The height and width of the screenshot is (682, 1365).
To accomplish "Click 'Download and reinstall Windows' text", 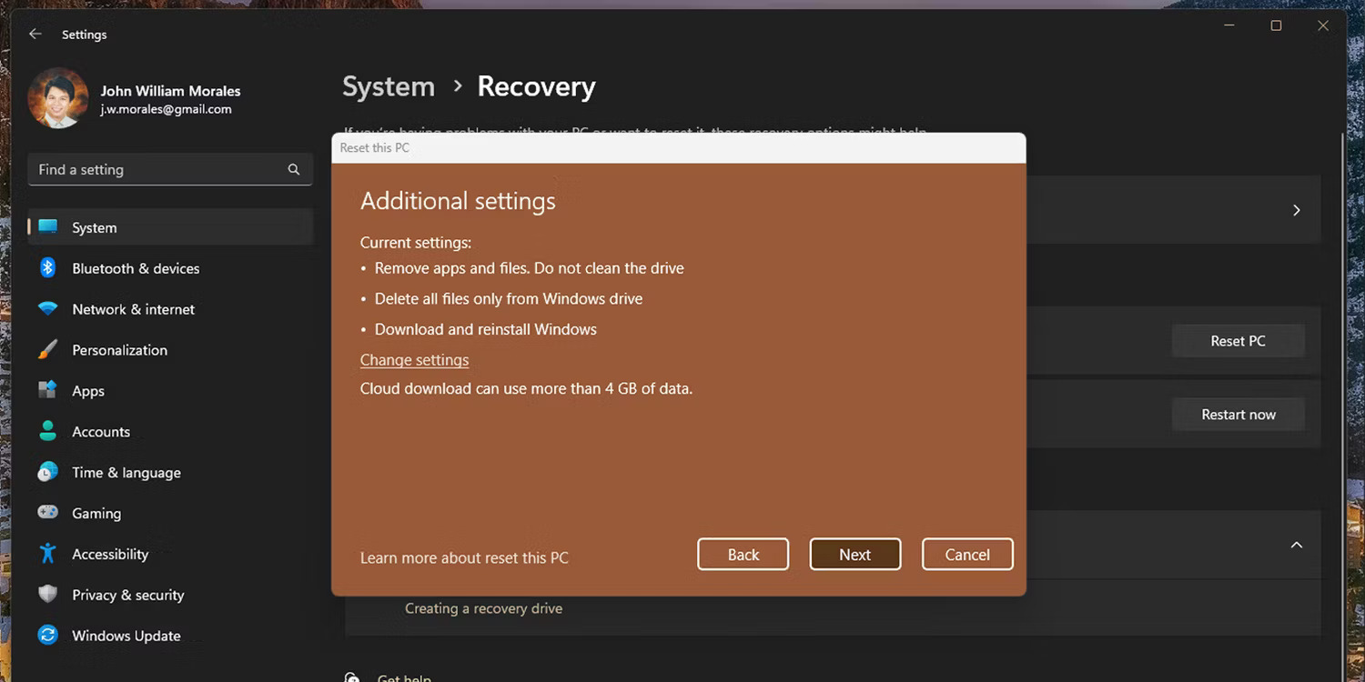I will 486,329.
